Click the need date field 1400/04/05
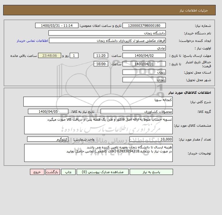 point(48,111)
